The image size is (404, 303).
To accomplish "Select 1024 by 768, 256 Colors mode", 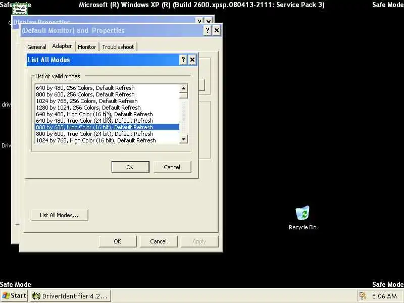I will pyautogui.click(x=107, y=101).
